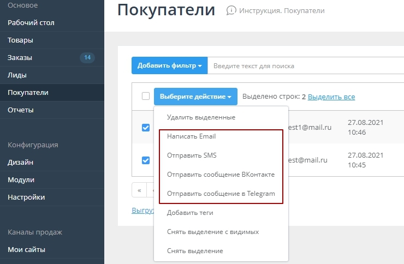This screenshot has height=264, width=404.
Task: Toggle the select-all checkbox in table header
Action: pos(146,96)
